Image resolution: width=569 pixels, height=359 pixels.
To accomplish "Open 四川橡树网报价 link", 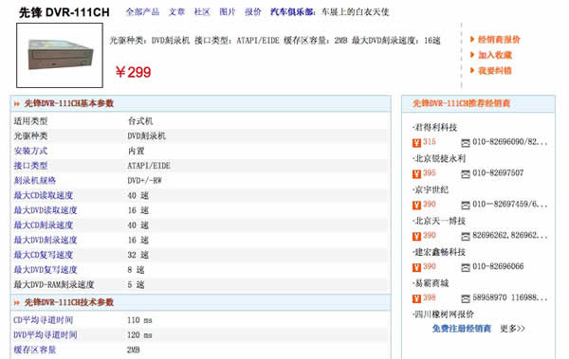I will (x=444, y=314).
